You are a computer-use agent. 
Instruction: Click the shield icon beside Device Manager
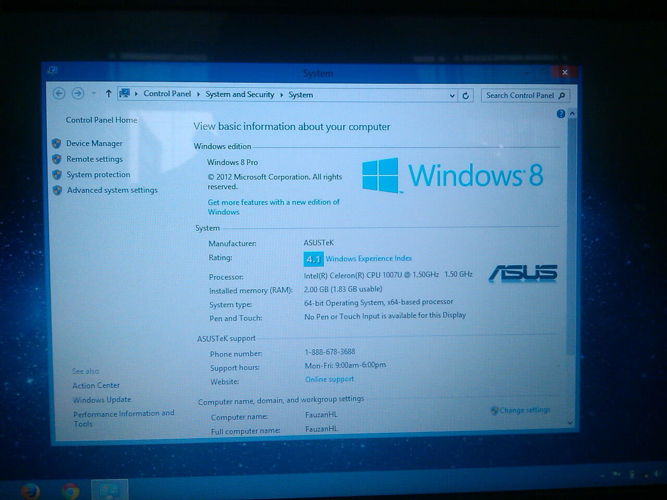(57, 143)
